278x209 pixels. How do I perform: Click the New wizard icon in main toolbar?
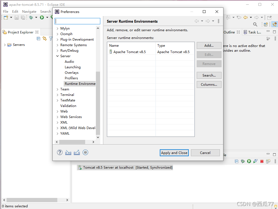pos(6,17)
